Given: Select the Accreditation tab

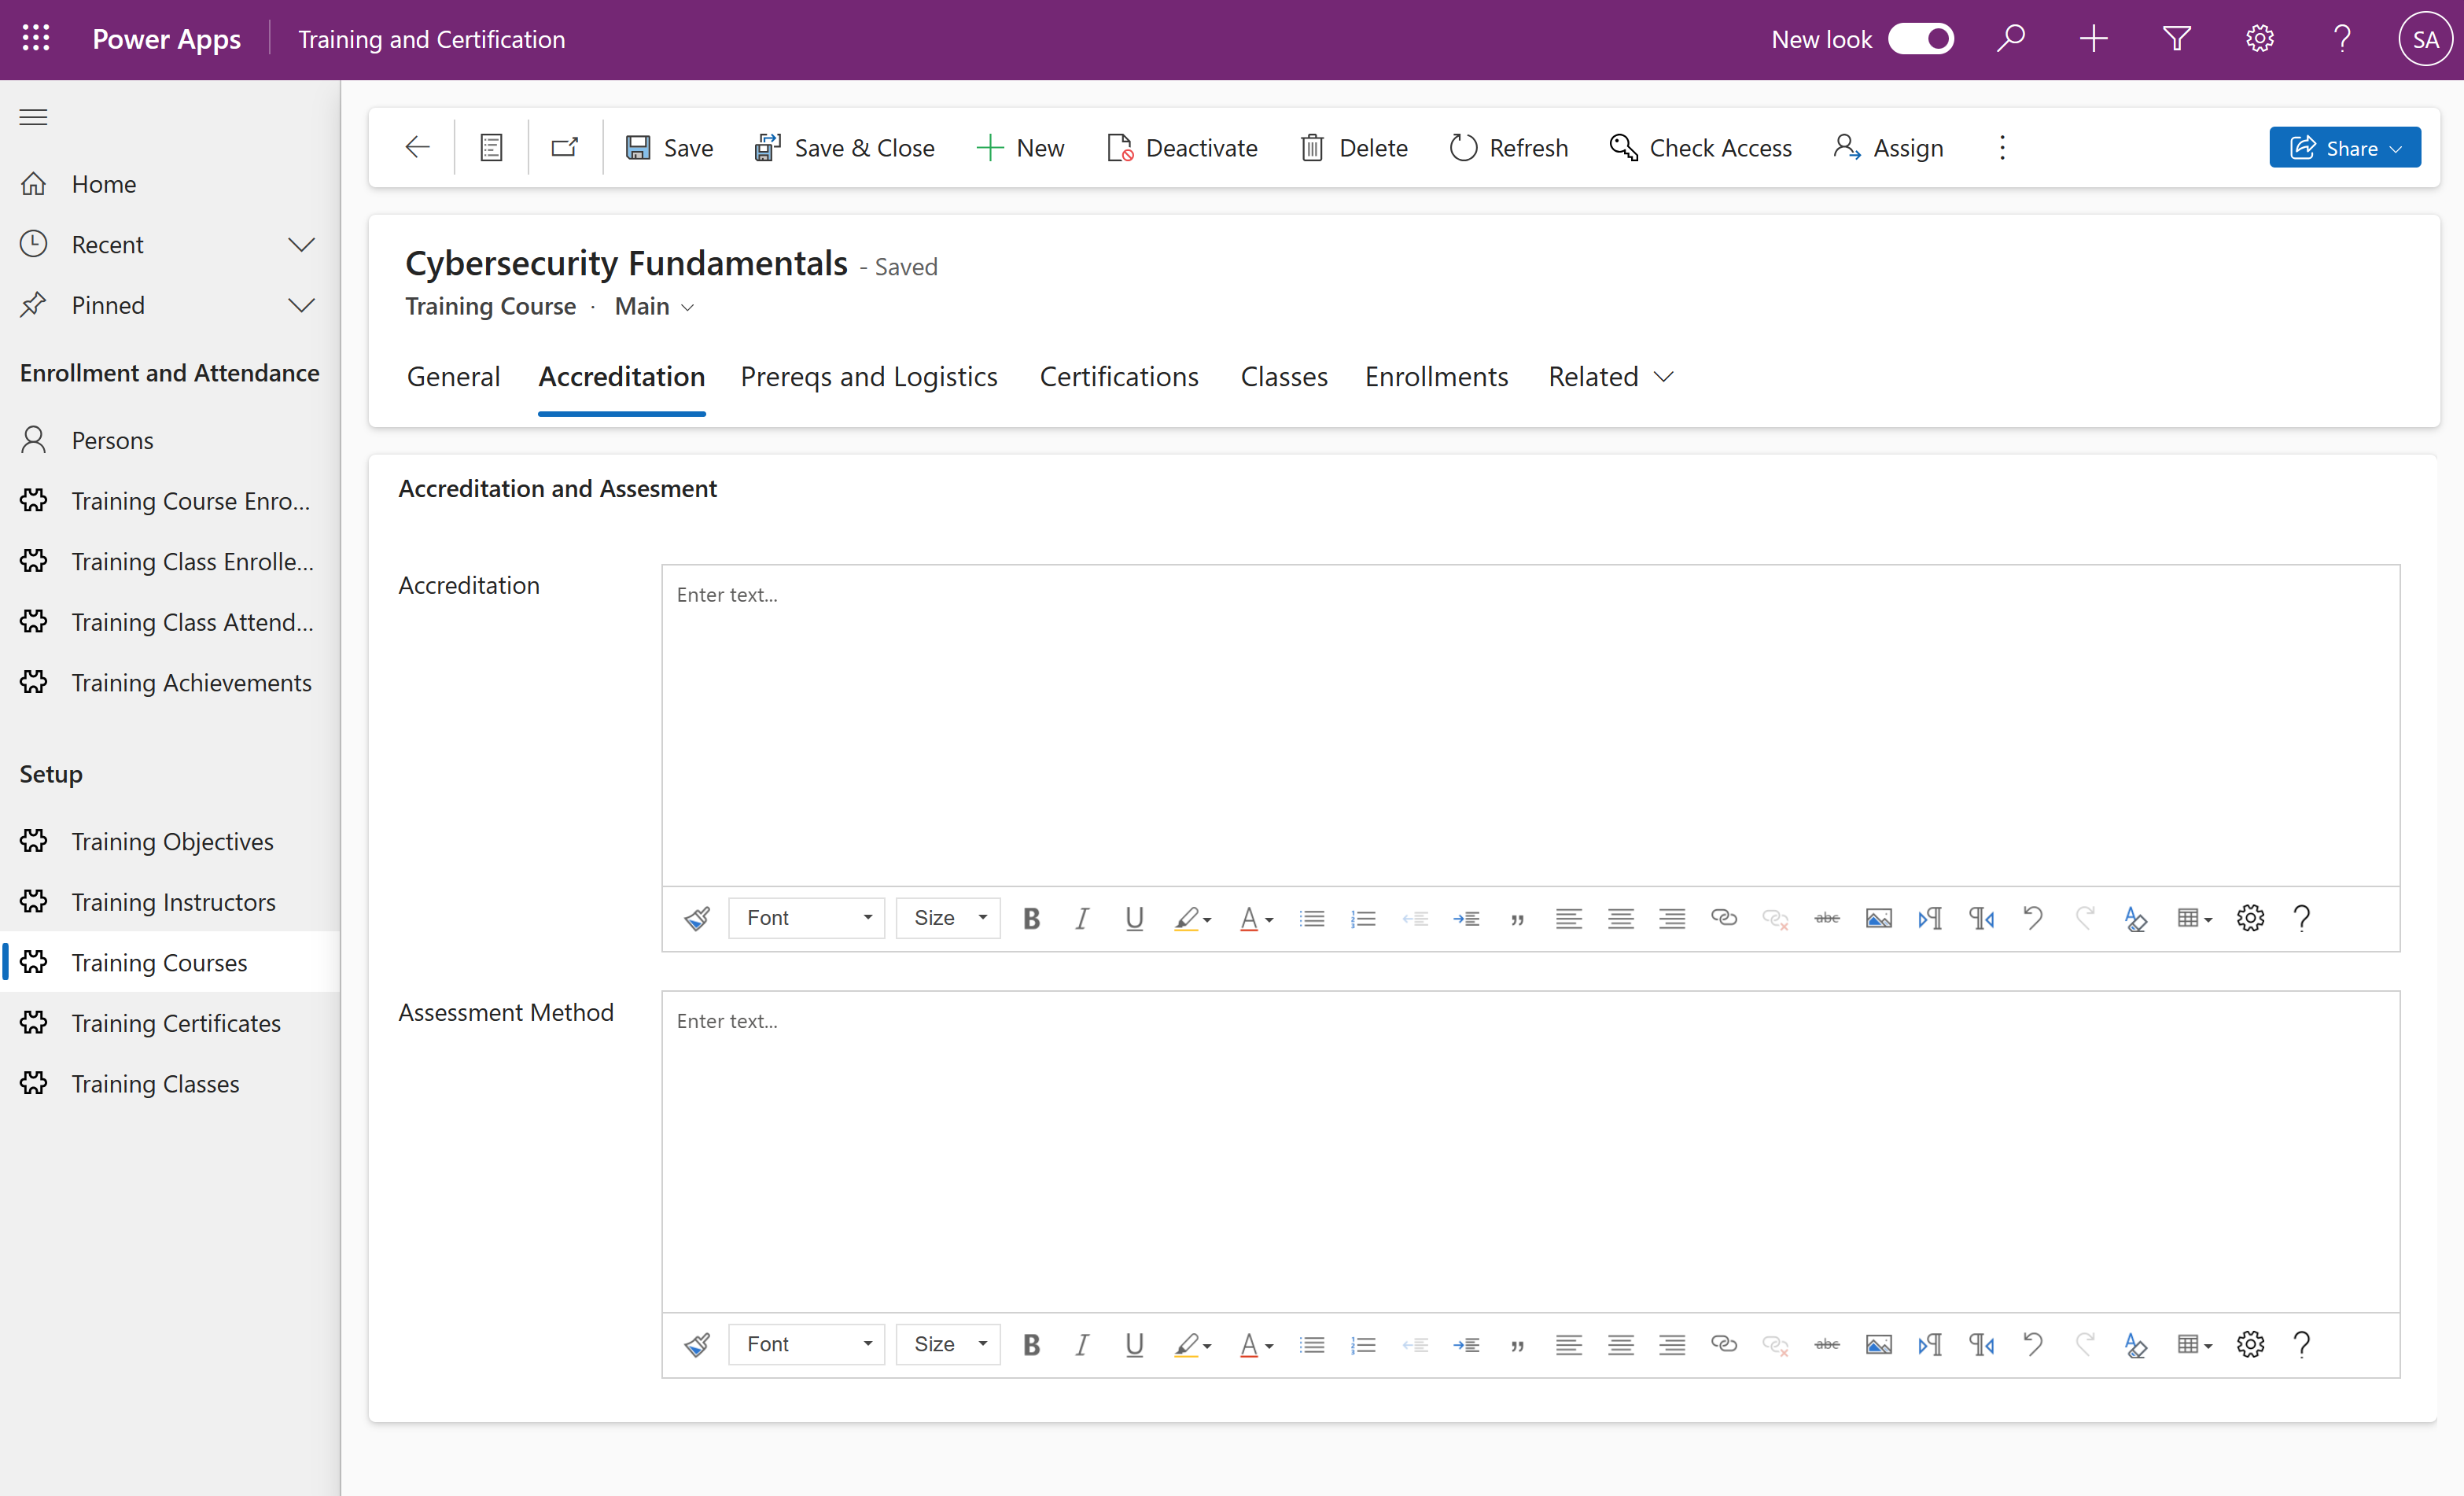Looking at the screenshot, I should point(621,377).
